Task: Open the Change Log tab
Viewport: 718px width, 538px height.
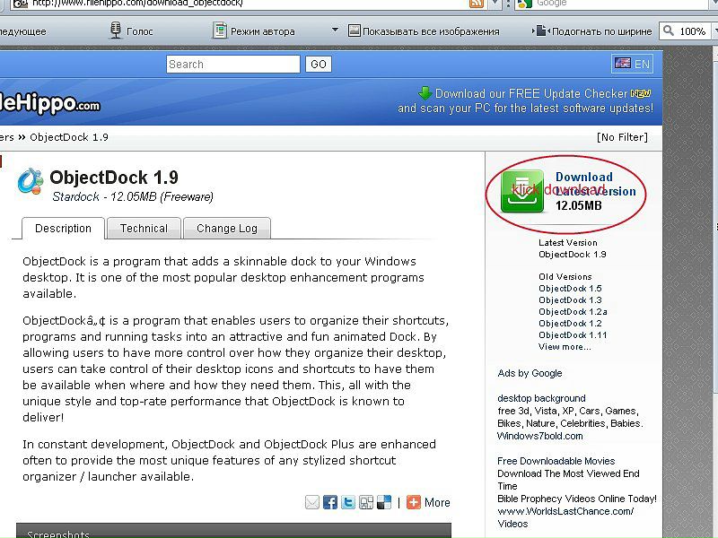Action: (x=226, y=229)
